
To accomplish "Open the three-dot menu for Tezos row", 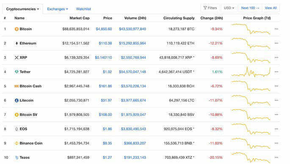I will (276, 158).
